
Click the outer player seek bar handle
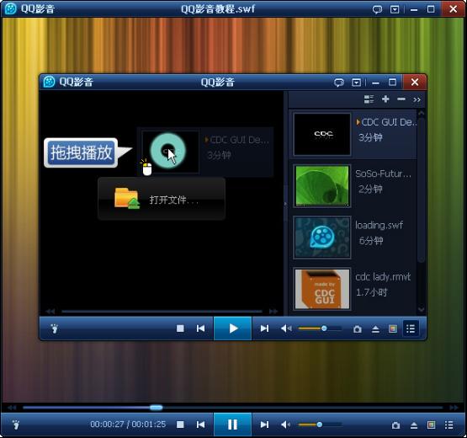[x=156, y=408]
